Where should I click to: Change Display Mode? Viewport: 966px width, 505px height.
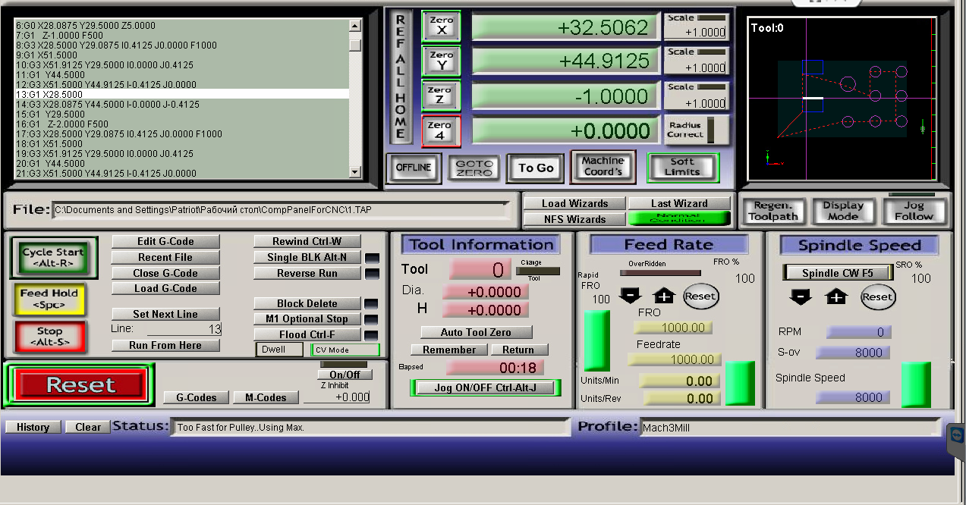(x=843, y=211)
